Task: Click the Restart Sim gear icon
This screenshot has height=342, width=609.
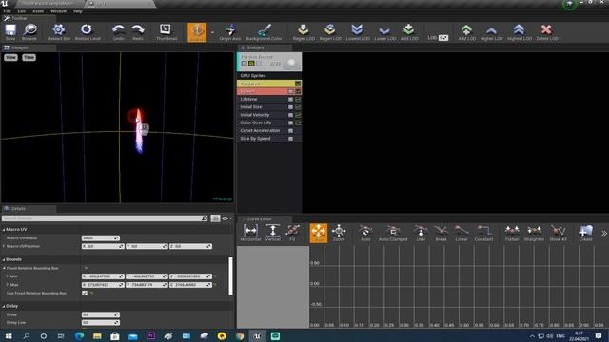Action: [x=59, y=31]
